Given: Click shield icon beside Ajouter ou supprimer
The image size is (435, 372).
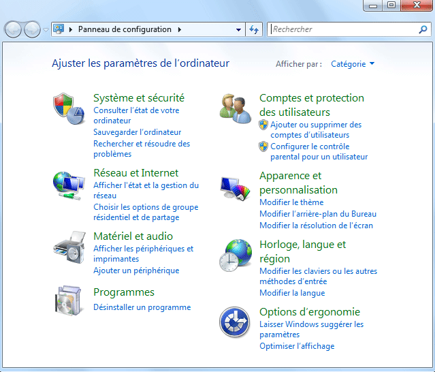Looking at the screenshot, I should click(263, 125).
